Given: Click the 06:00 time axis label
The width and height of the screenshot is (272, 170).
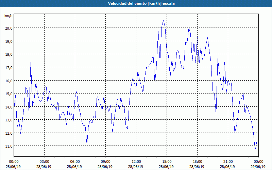Looking at the screenshot, I should (x=75, y=161).
